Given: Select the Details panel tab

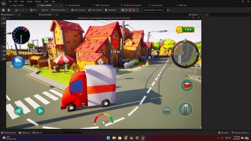Looking at the screenshot, I should coord(193,15).
